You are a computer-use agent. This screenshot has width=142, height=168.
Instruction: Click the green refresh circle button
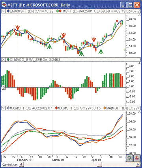click(130, 158)
